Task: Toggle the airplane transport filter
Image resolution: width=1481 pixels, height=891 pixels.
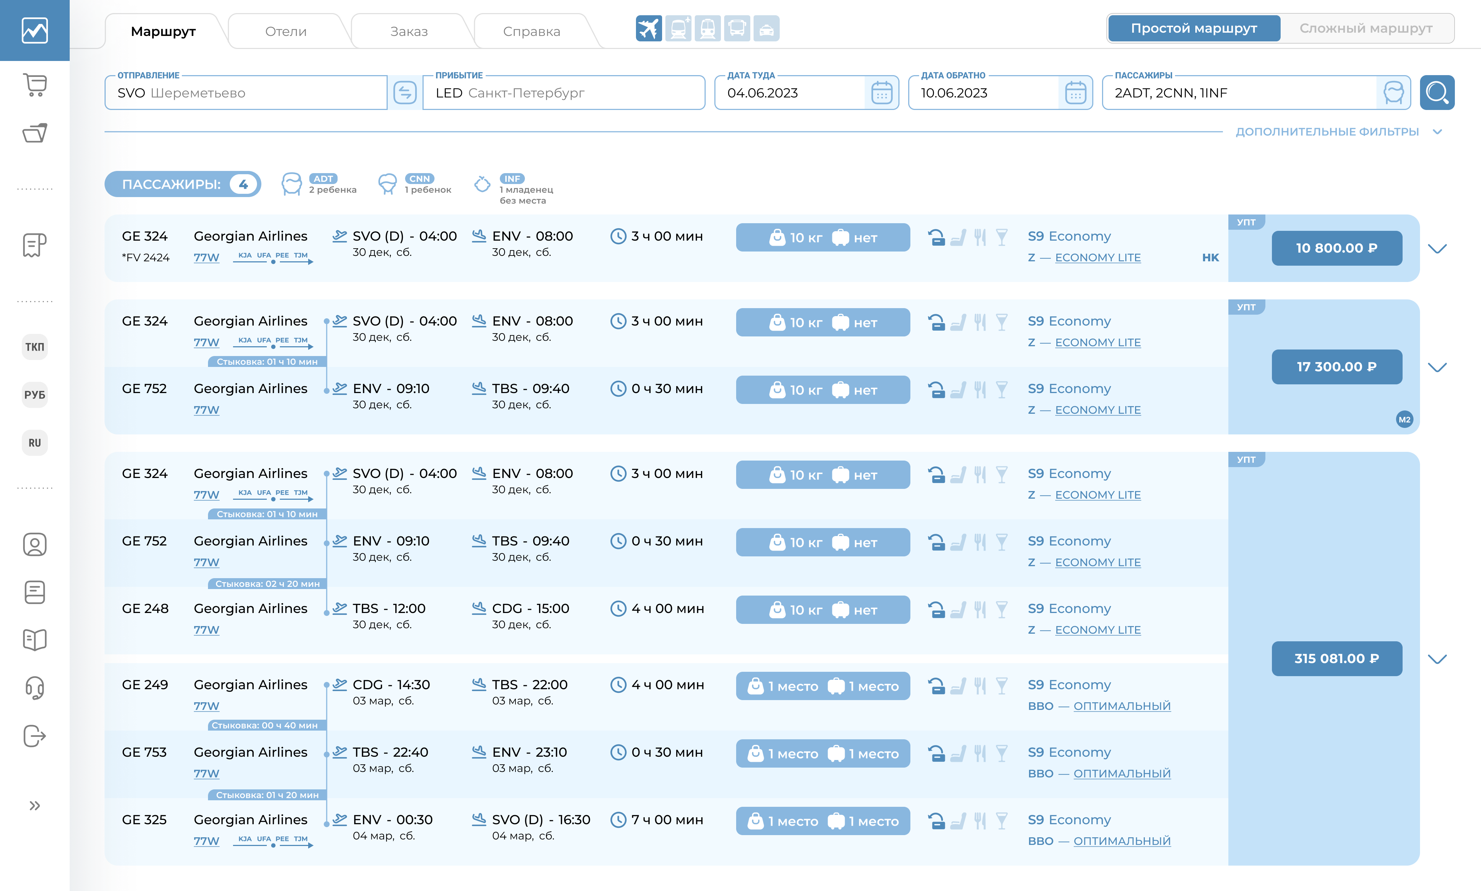Action: [648, 28]
